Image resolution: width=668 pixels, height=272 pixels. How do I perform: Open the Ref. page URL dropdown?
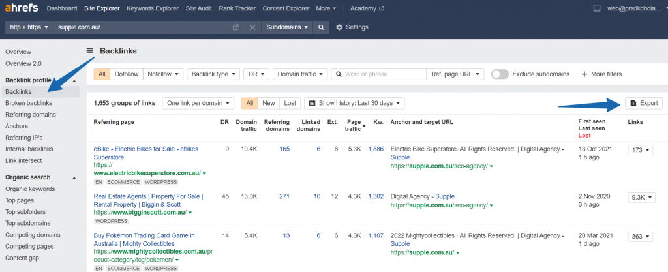coord(455,74)
